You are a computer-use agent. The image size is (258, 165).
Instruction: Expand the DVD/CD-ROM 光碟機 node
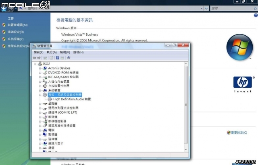tap(40, 73)
